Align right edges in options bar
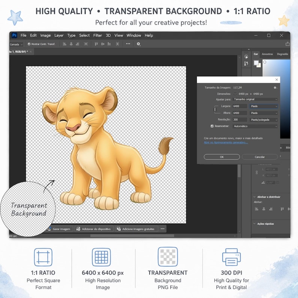 pyautogui.click(x=77, y=44)
